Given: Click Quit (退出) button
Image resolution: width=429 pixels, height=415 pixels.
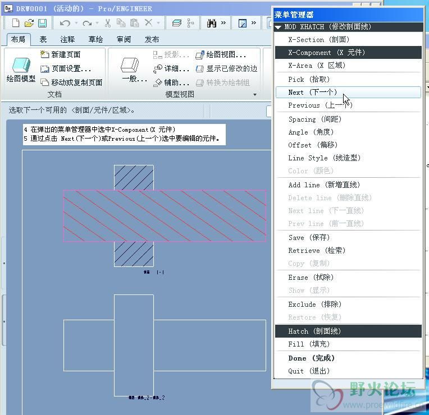Looking at the screenshot, I should click(x=348, y=371).
